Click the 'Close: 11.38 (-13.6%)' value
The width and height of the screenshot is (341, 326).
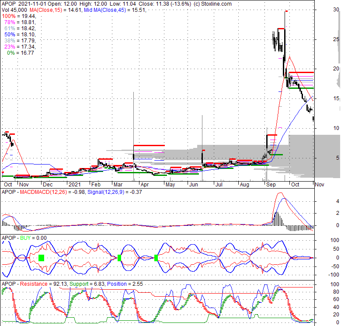tap(165, 4)
